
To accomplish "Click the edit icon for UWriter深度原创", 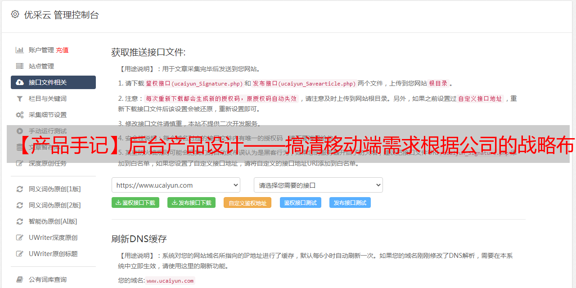I will (x=20, y=238).
